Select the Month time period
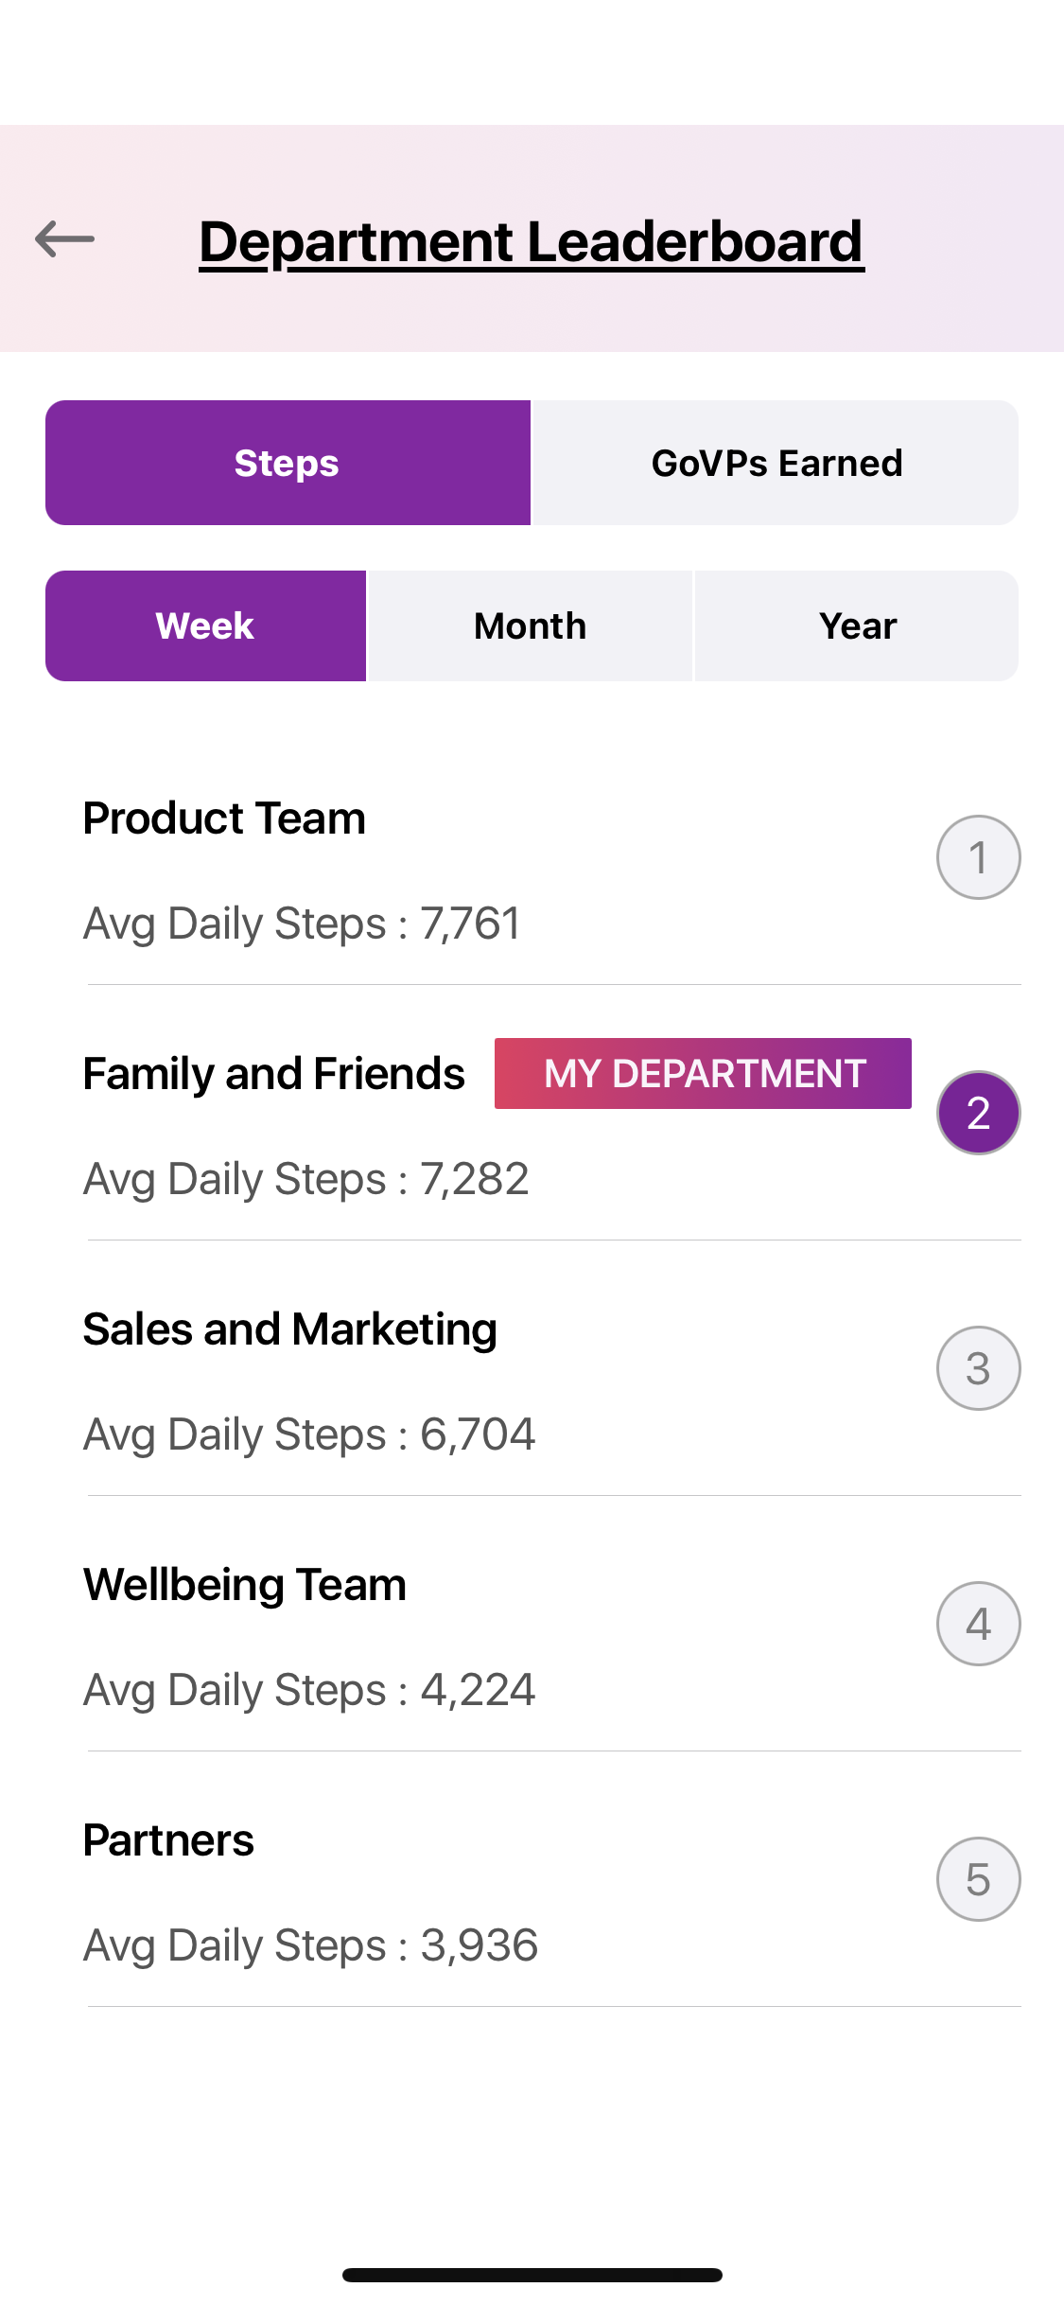1064x2305 pixels. coord(530,625)
